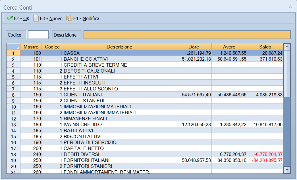Select the IVA NS CREDITO account

pyautogui.click(x=145, y=124)
